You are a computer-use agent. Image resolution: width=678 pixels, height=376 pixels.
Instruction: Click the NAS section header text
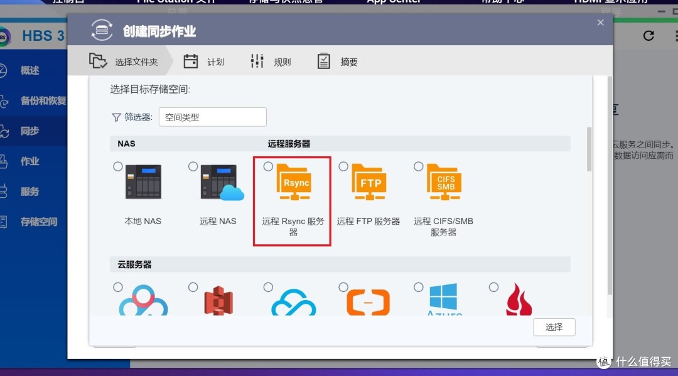click(126, 144)
